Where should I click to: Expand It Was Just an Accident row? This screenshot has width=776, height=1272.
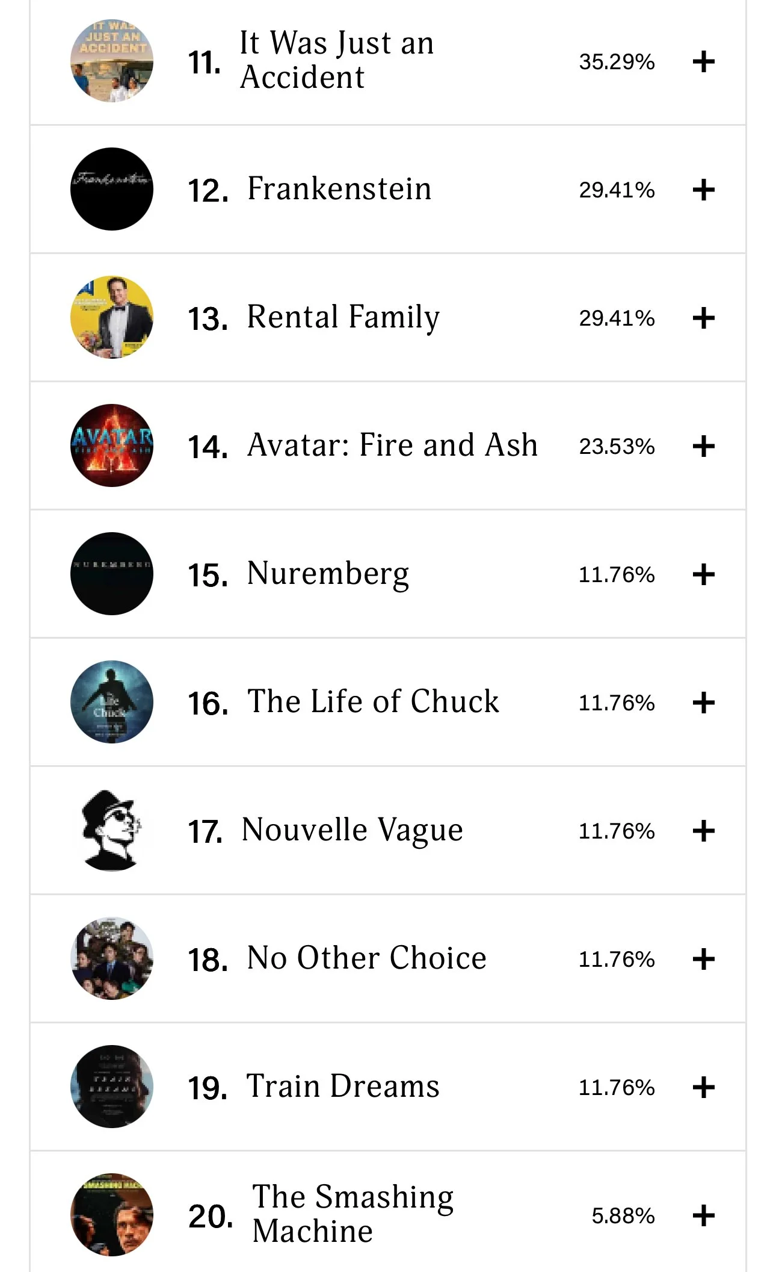703,61
